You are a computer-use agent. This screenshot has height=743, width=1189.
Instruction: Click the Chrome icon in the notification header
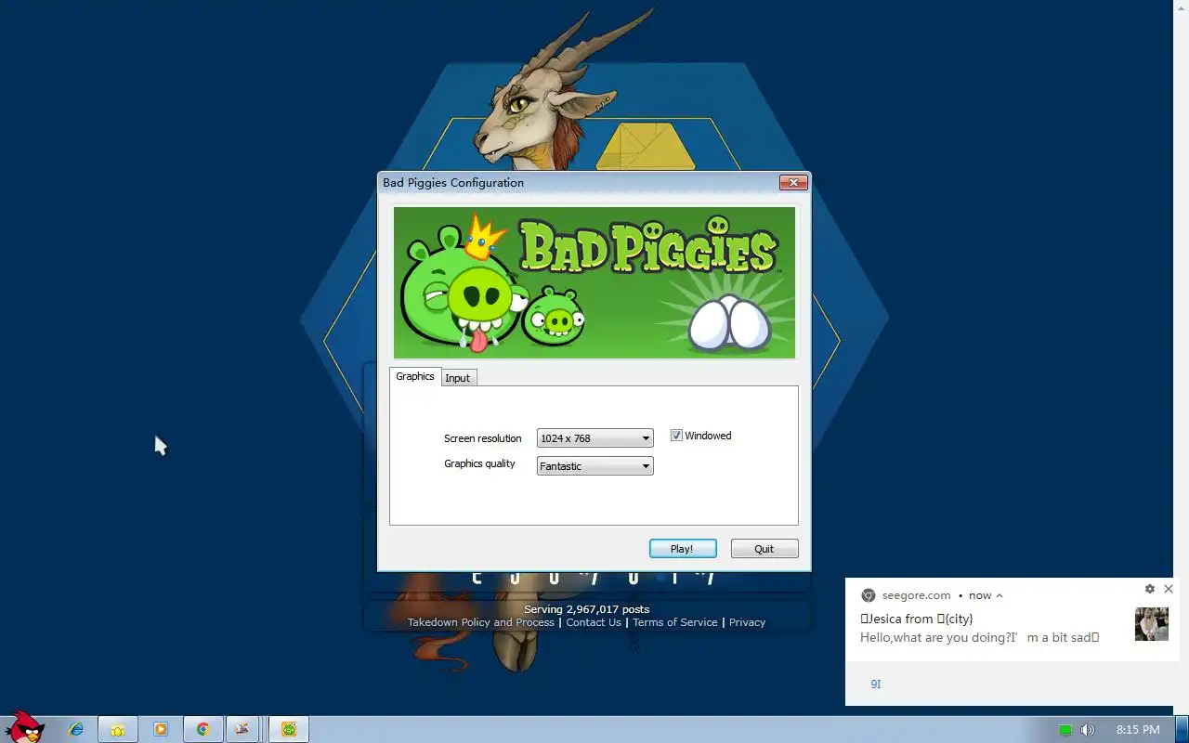click(869, 595)
